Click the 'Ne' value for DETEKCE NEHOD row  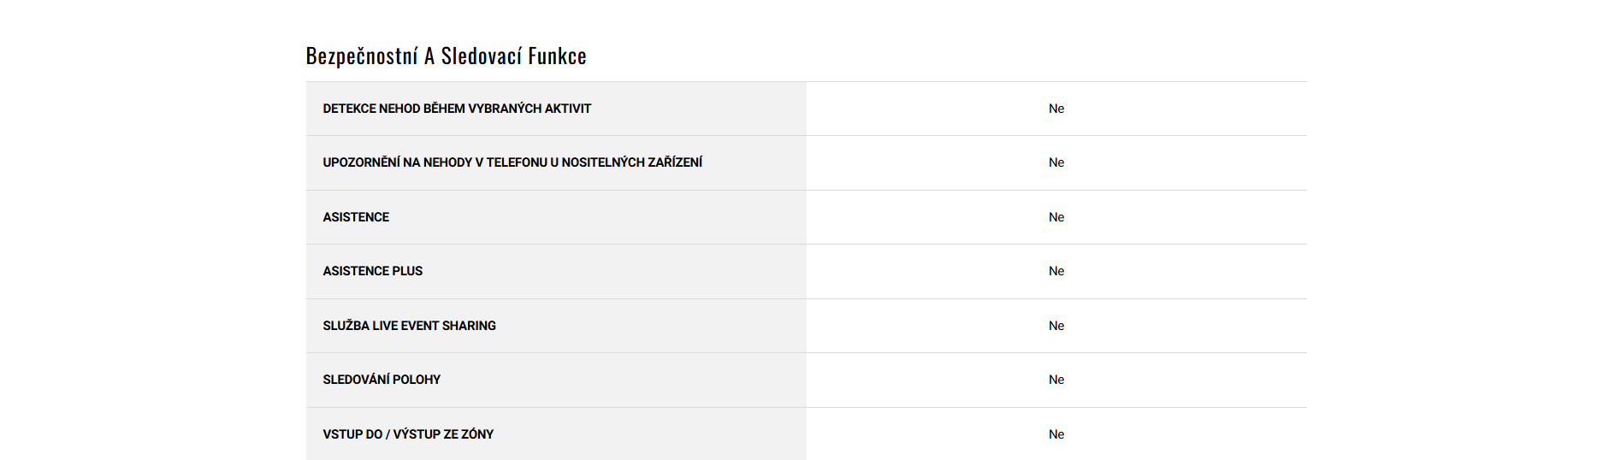[1056, 109]
